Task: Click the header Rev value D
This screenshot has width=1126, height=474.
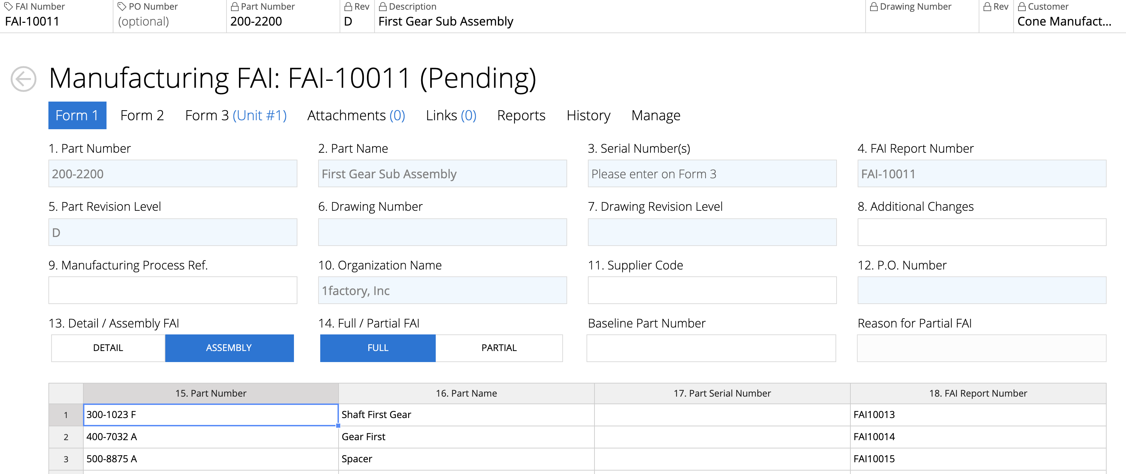Action: (x=348, y=21)
